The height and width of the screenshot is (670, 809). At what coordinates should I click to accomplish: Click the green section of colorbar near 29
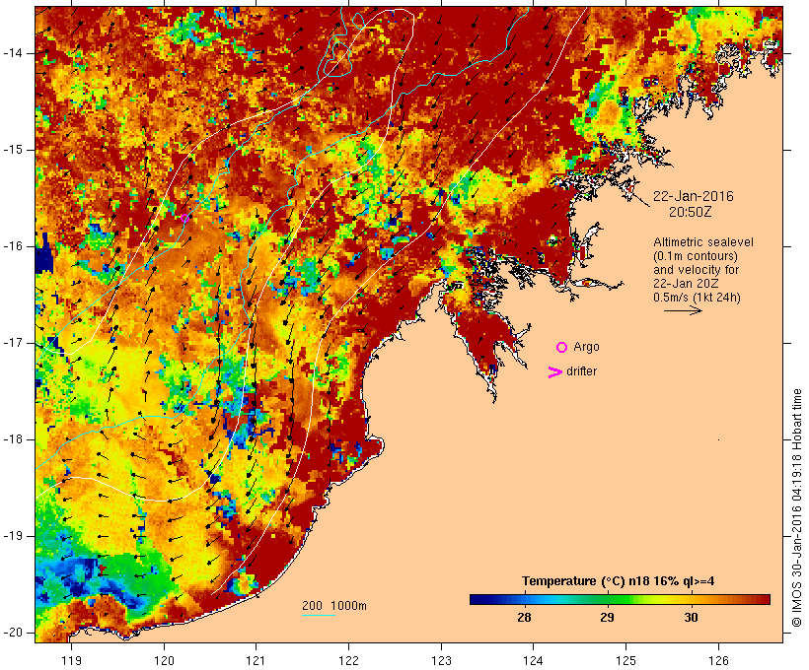(x=608, y=599)
